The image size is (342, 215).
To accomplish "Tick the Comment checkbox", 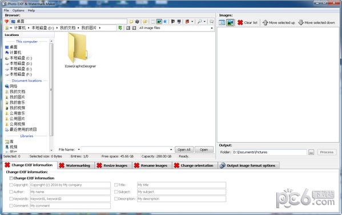I will pyautogui.click(x=11, y=206).
